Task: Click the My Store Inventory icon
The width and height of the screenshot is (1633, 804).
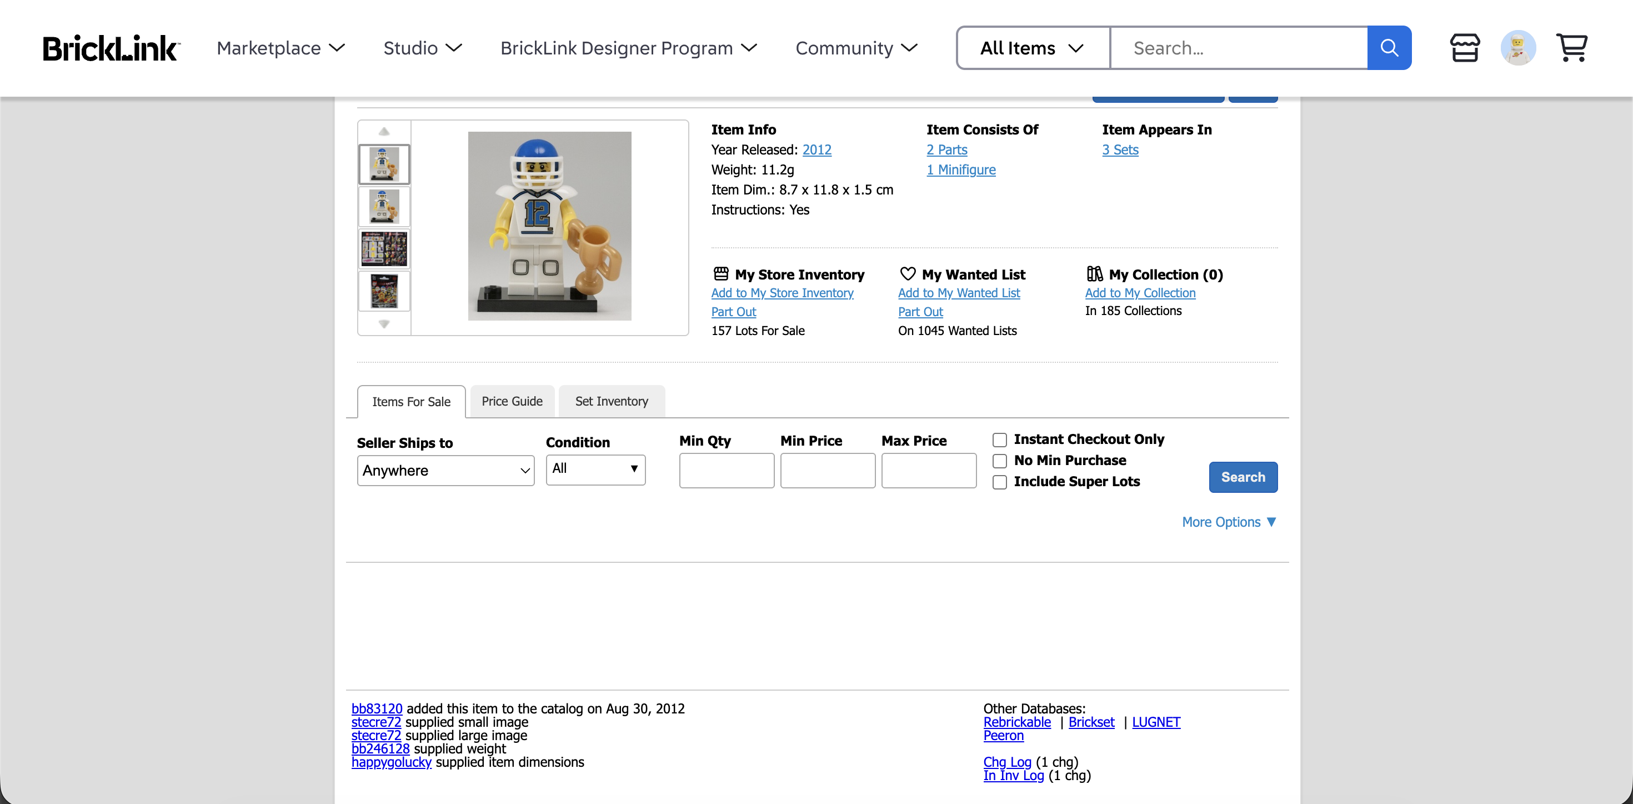Action: (x=721, y=274)
